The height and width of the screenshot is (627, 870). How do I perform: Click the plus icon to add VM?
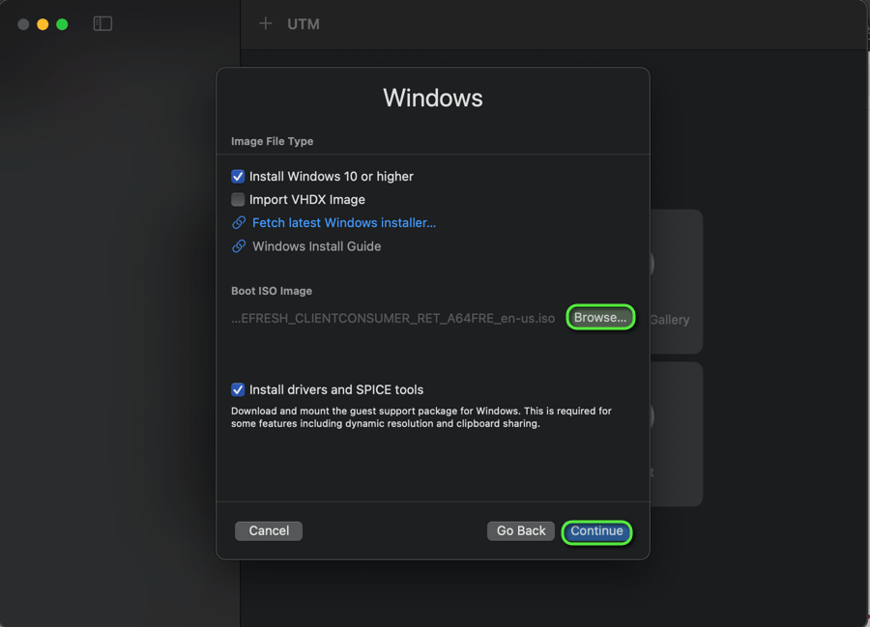click(x=266, y=24)
